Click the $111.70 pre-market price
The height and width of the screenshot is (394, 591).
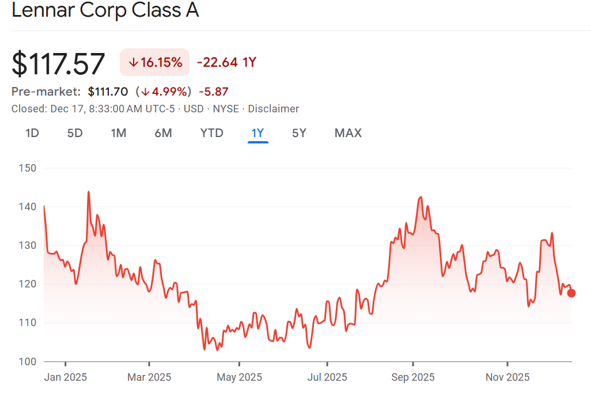[x=108, y=92]
